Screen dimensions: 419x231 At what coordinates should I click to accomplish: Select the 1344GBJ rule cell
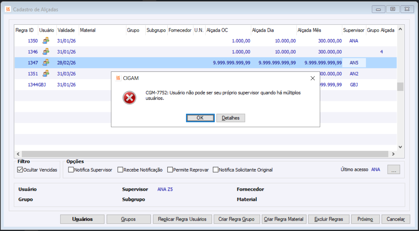[x=37, y=85]
